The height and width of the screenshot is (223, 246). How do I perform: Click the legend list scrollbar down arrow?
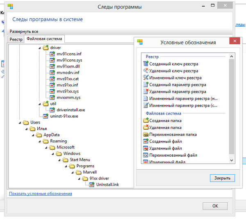(x=232, y=160)
